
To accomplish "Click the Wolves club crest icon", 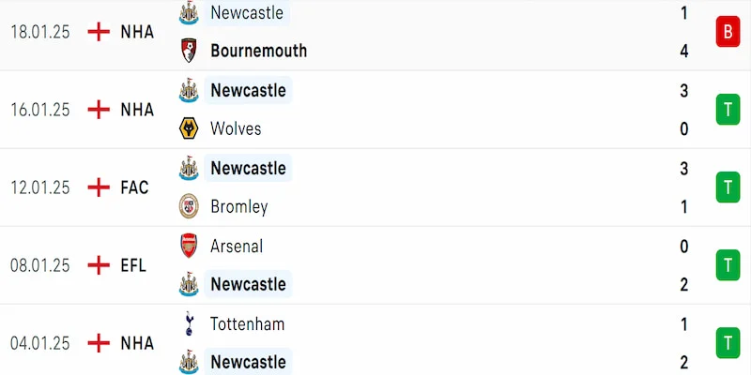I will 189,128.
